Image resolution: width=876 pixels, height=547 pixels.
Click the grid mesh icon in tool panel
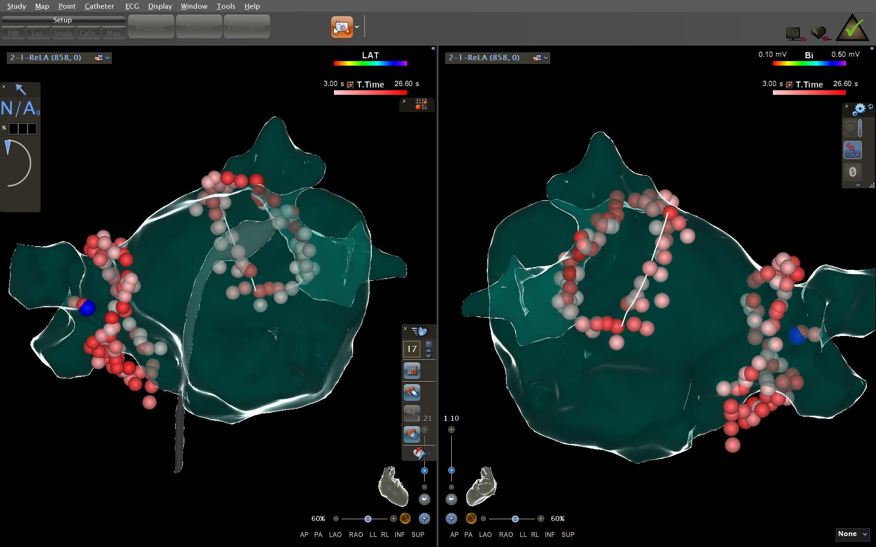pyautogui.click(x=412, y=371)
